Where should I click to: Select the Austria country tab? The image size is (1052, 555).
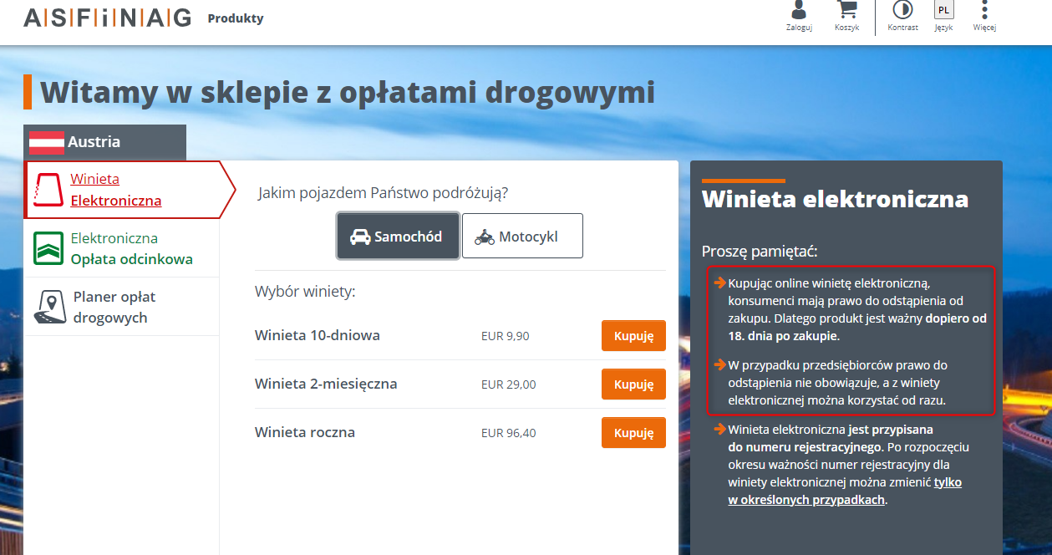click(104, 142)
